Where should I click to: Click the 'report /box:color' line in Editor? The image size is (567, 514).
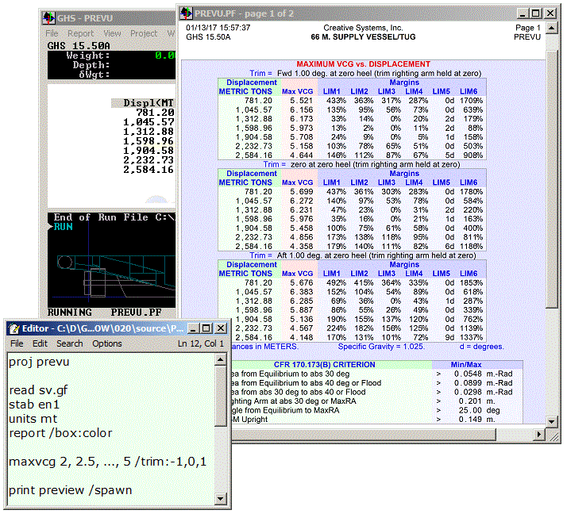60,433
